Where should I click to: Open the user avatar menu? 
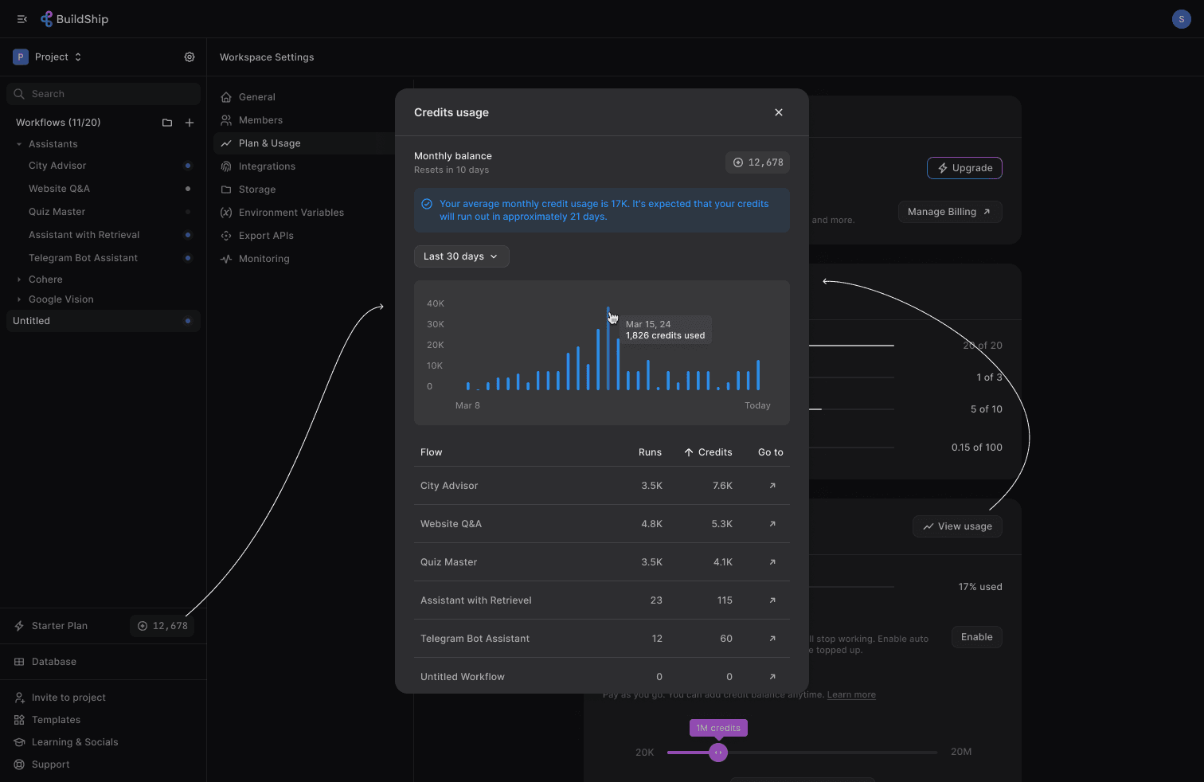tap(1182, 19)
